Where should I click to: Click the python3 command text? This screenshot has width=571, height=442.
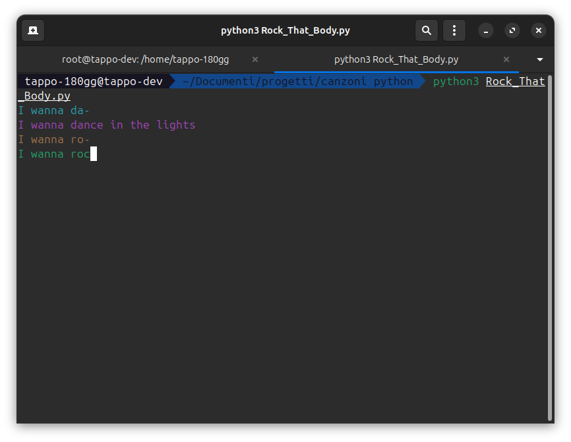pyautogui.click(x=456, y=81)
